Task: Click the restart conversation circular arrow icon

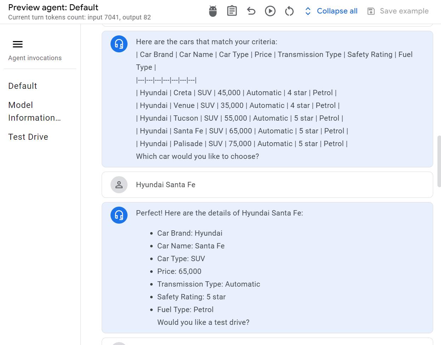Action: [x=289, y=11]
